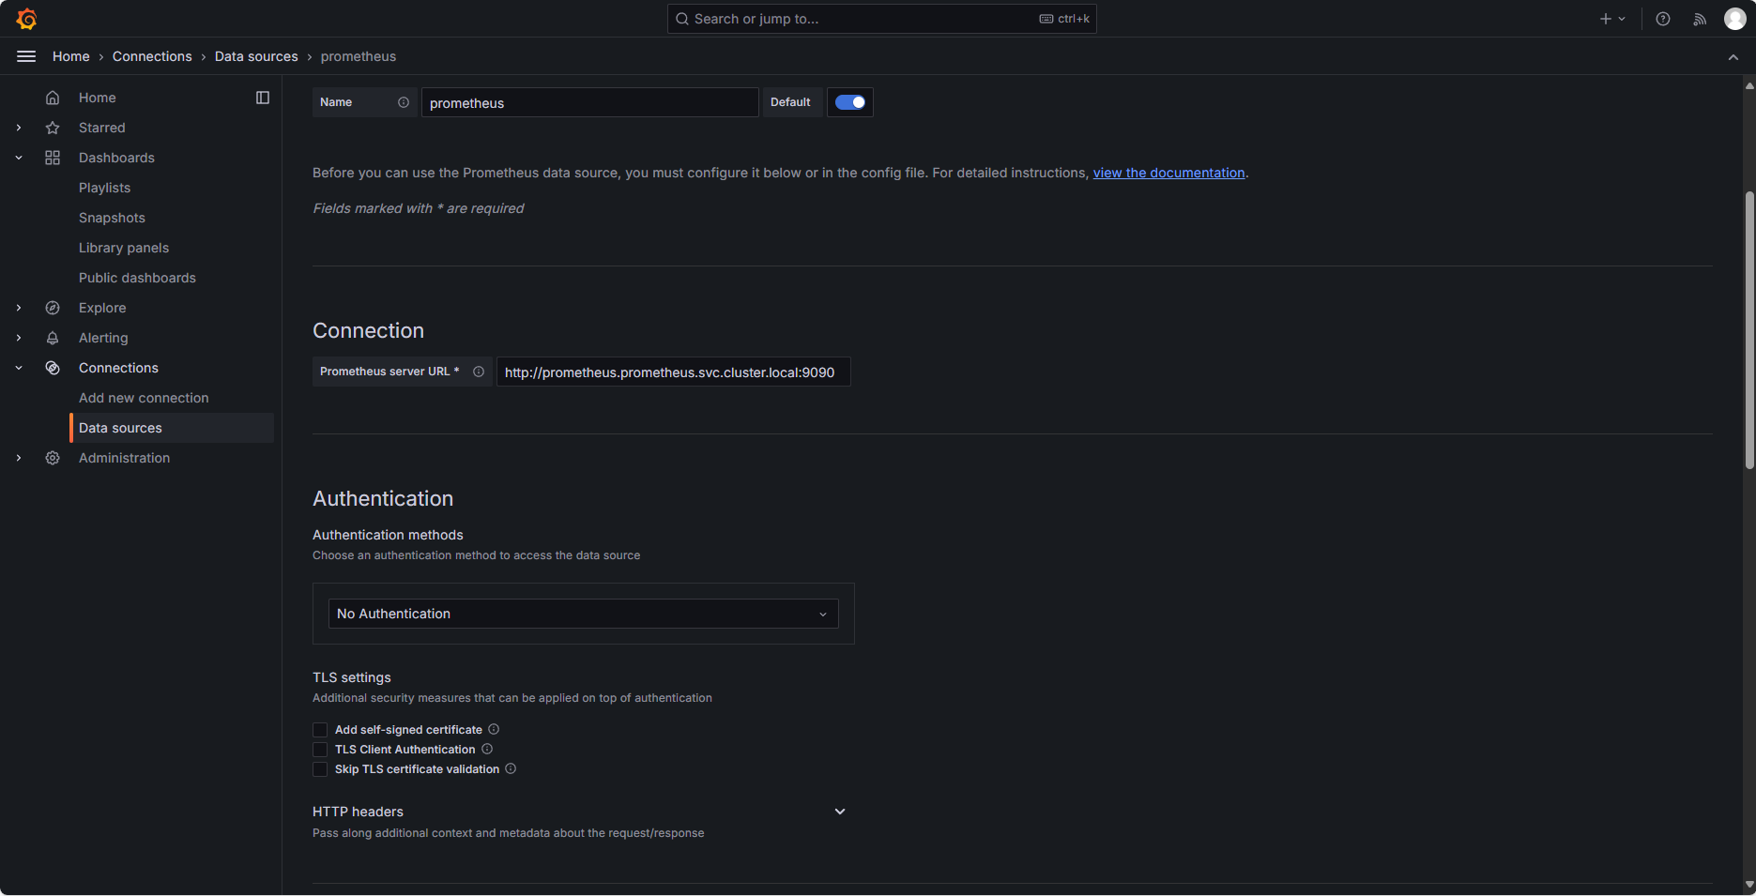Undock the sidebar menu panel icon

[x=263, y=98]
